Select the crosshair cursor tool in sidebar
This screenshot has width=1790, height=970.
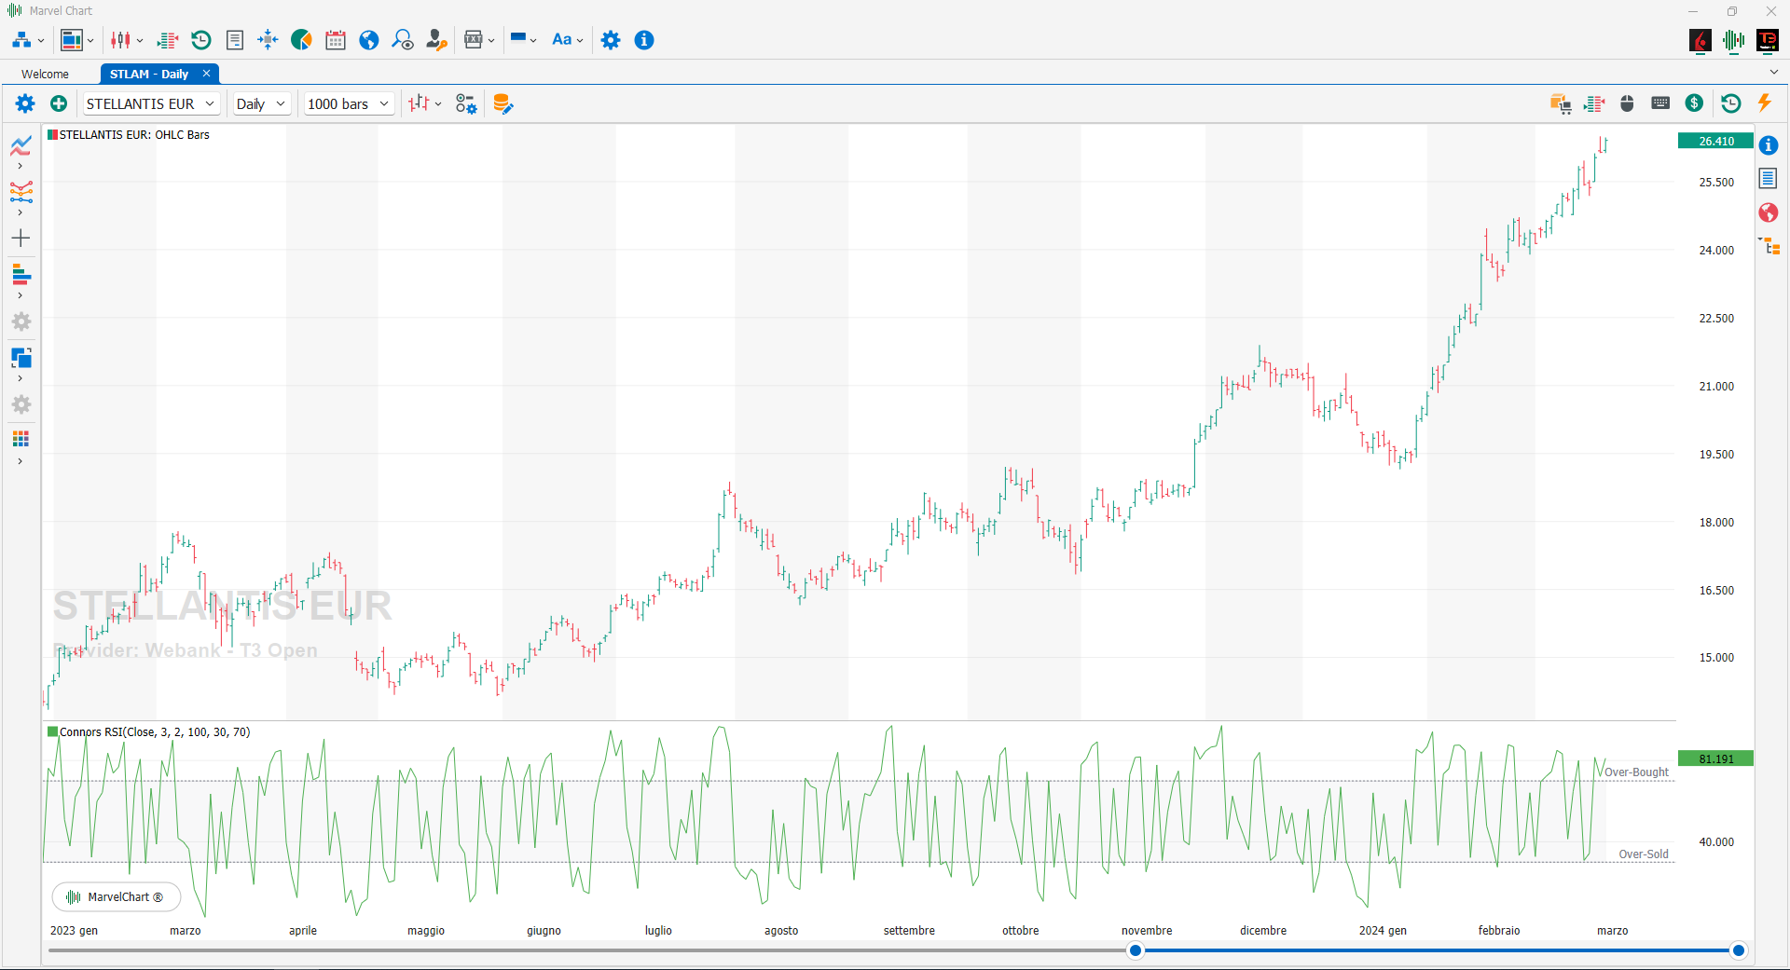coord(21,239)
